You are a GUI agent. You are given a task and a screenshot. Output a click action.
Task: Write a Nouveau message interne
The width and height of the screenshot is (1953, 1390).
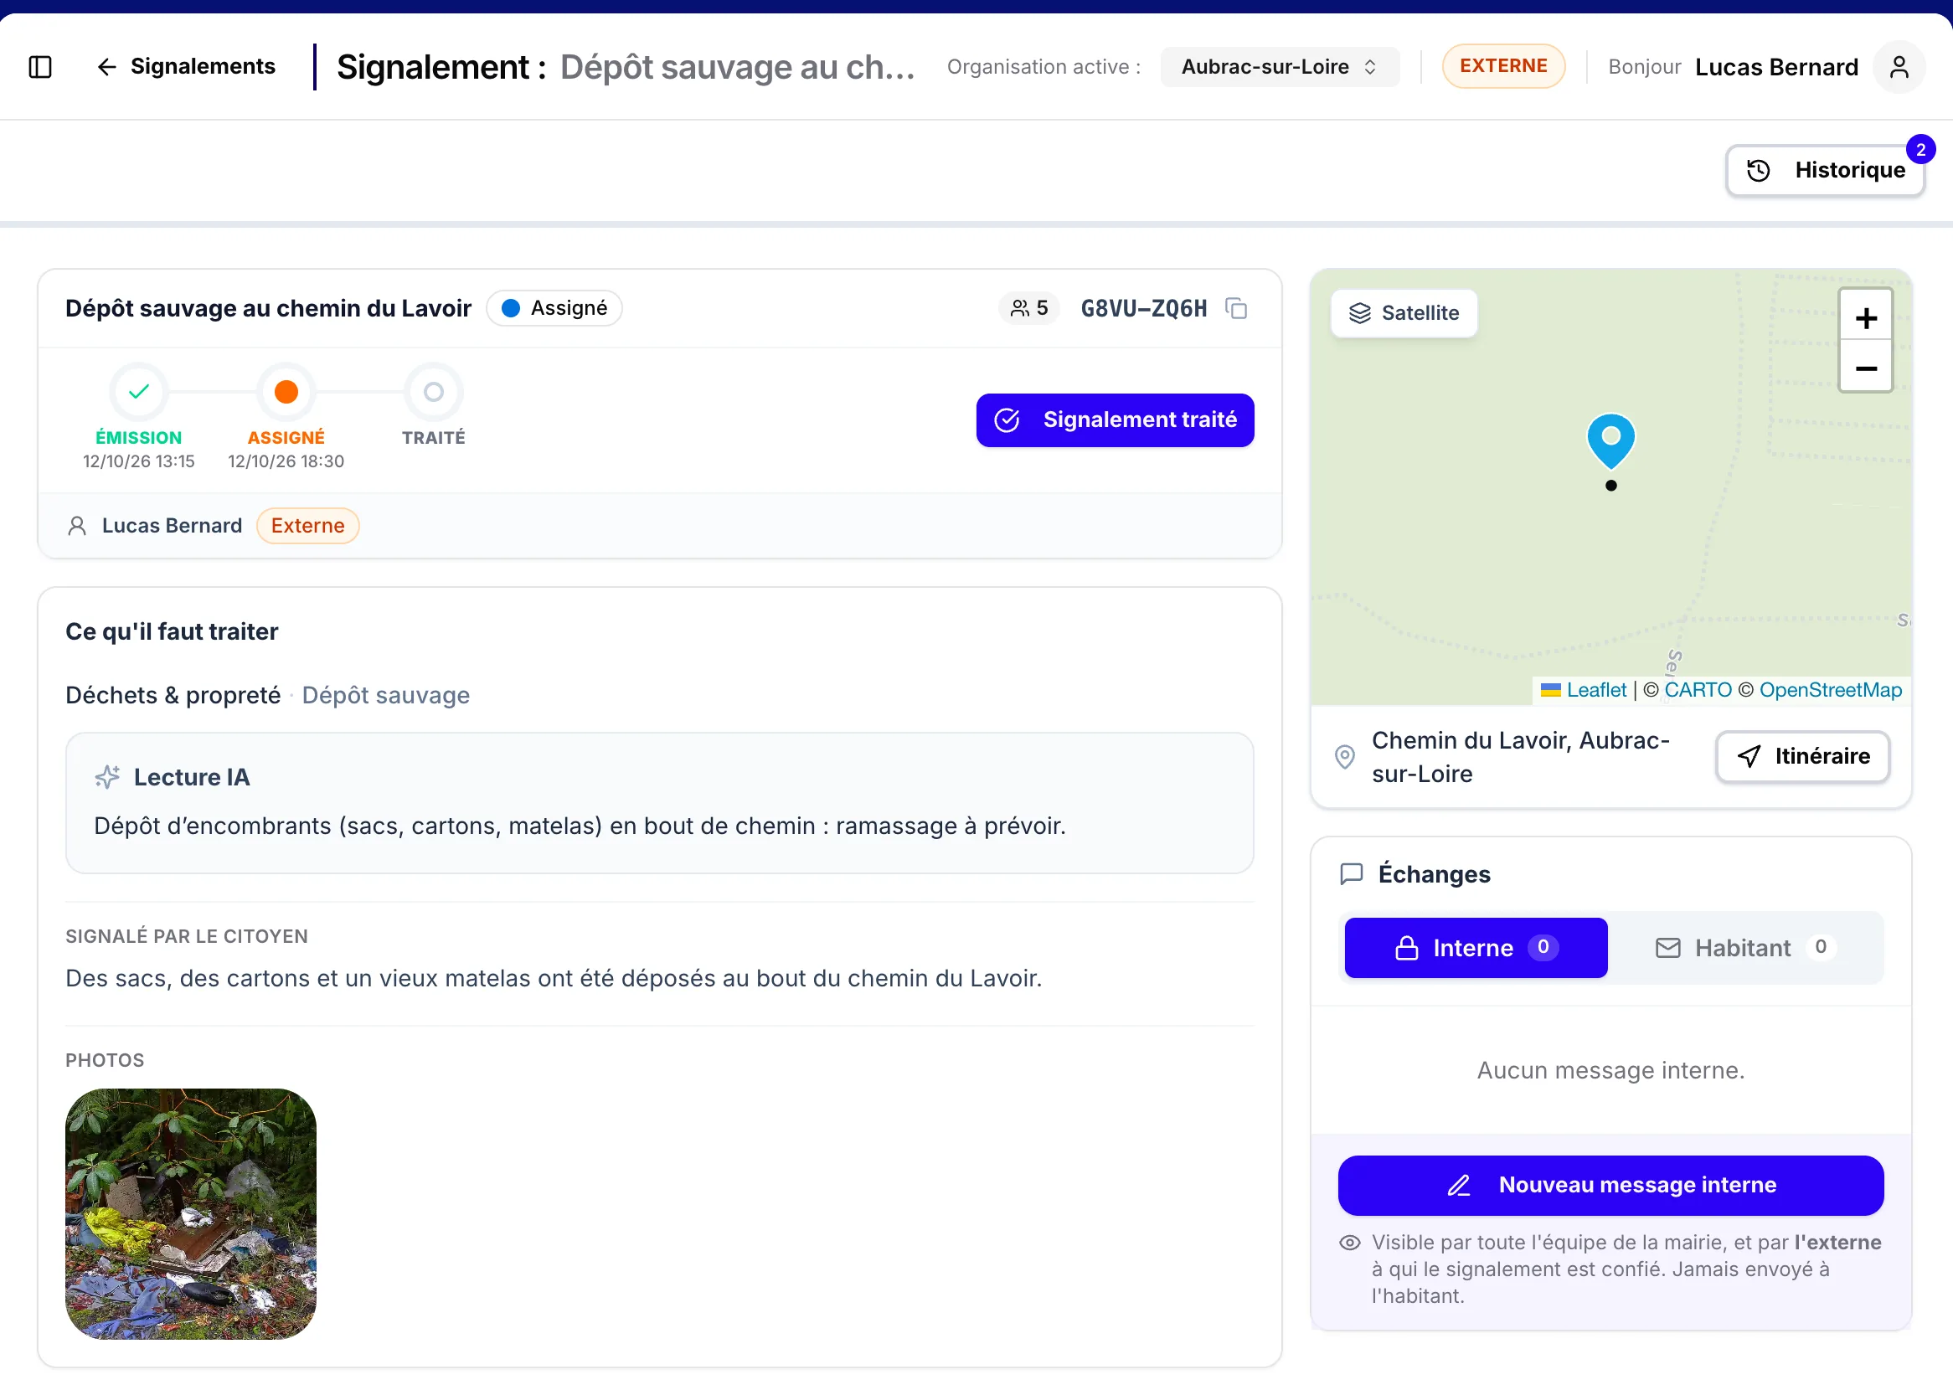(x=1610, y=1186)
